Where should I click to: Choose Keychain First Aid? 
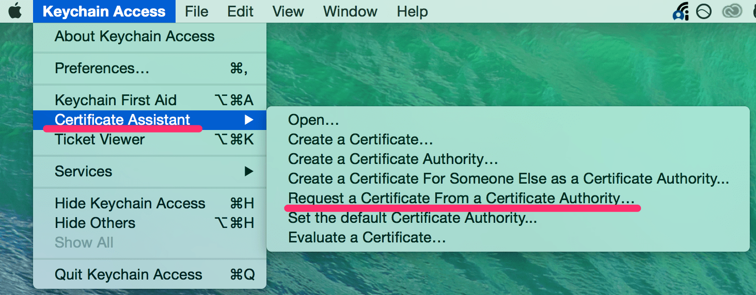[x=150, y=100]
